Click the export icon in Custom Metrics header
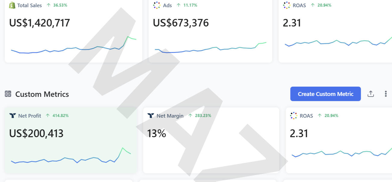 tap(371, 94)
